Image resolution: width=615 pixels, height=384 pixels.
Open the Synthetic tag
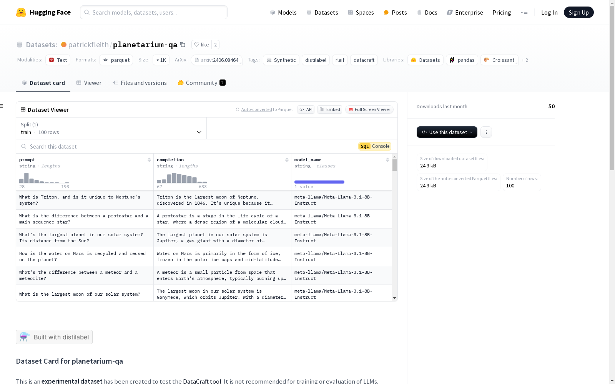[x=281, y=60]
